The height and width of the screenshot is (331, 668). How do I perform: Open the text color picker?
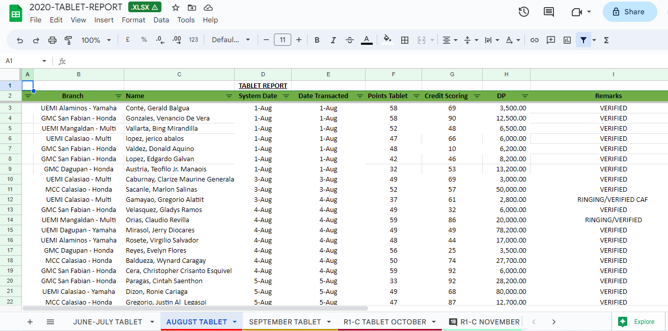367,40
